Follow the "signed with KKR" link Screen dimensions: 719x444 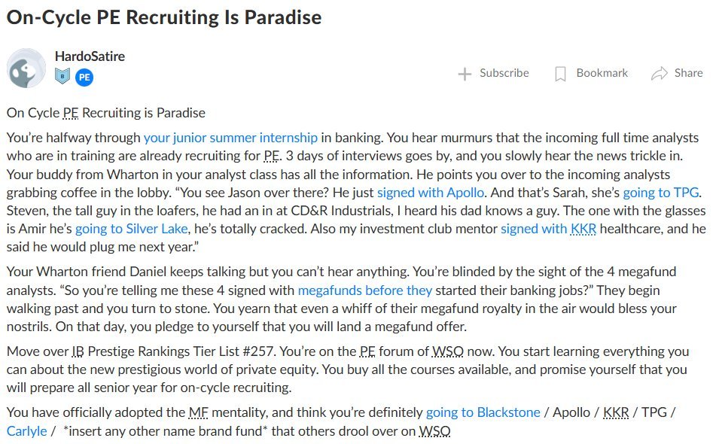[x=548, y=227]
